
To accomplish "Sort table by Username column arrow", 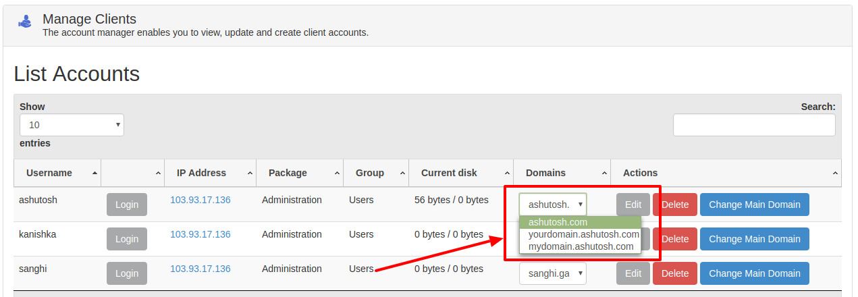I will [x=93, y=173].
